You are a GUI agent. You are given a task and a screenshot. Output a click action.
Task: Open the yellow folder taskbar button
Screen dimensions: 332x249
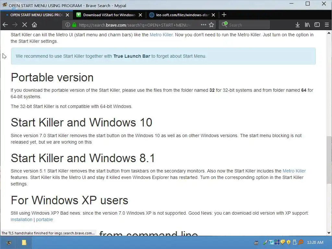(24, 243)
